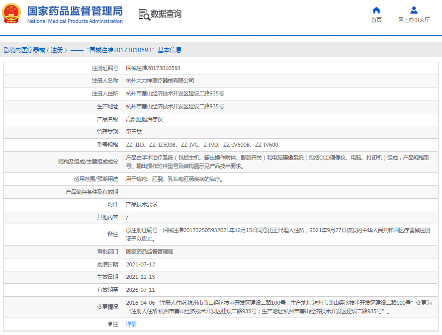
Task: Click breadcrumb title 境内医疗器械（注册）
Action: tap(38, 50)
